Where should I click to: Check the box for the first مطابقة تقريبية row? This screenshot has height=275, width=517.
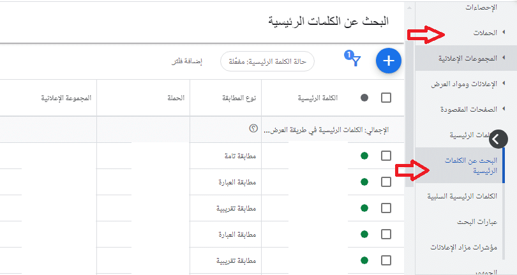coord(386,208)
